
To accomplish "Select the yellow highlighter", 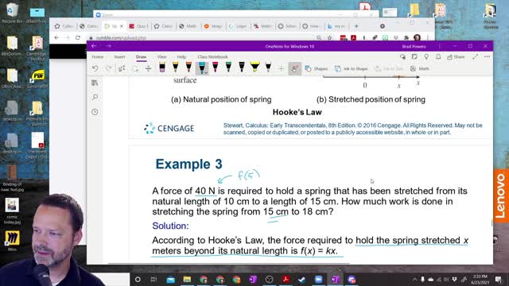I will 254,68.
